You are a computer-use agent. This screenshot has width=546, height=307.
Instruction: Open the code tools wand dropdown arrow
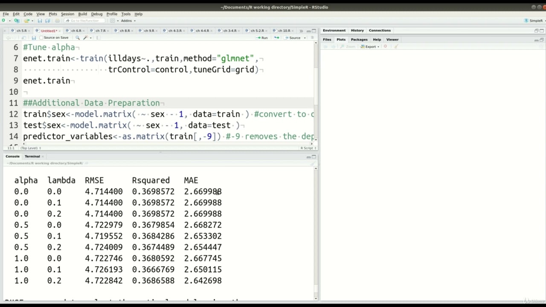90,38
